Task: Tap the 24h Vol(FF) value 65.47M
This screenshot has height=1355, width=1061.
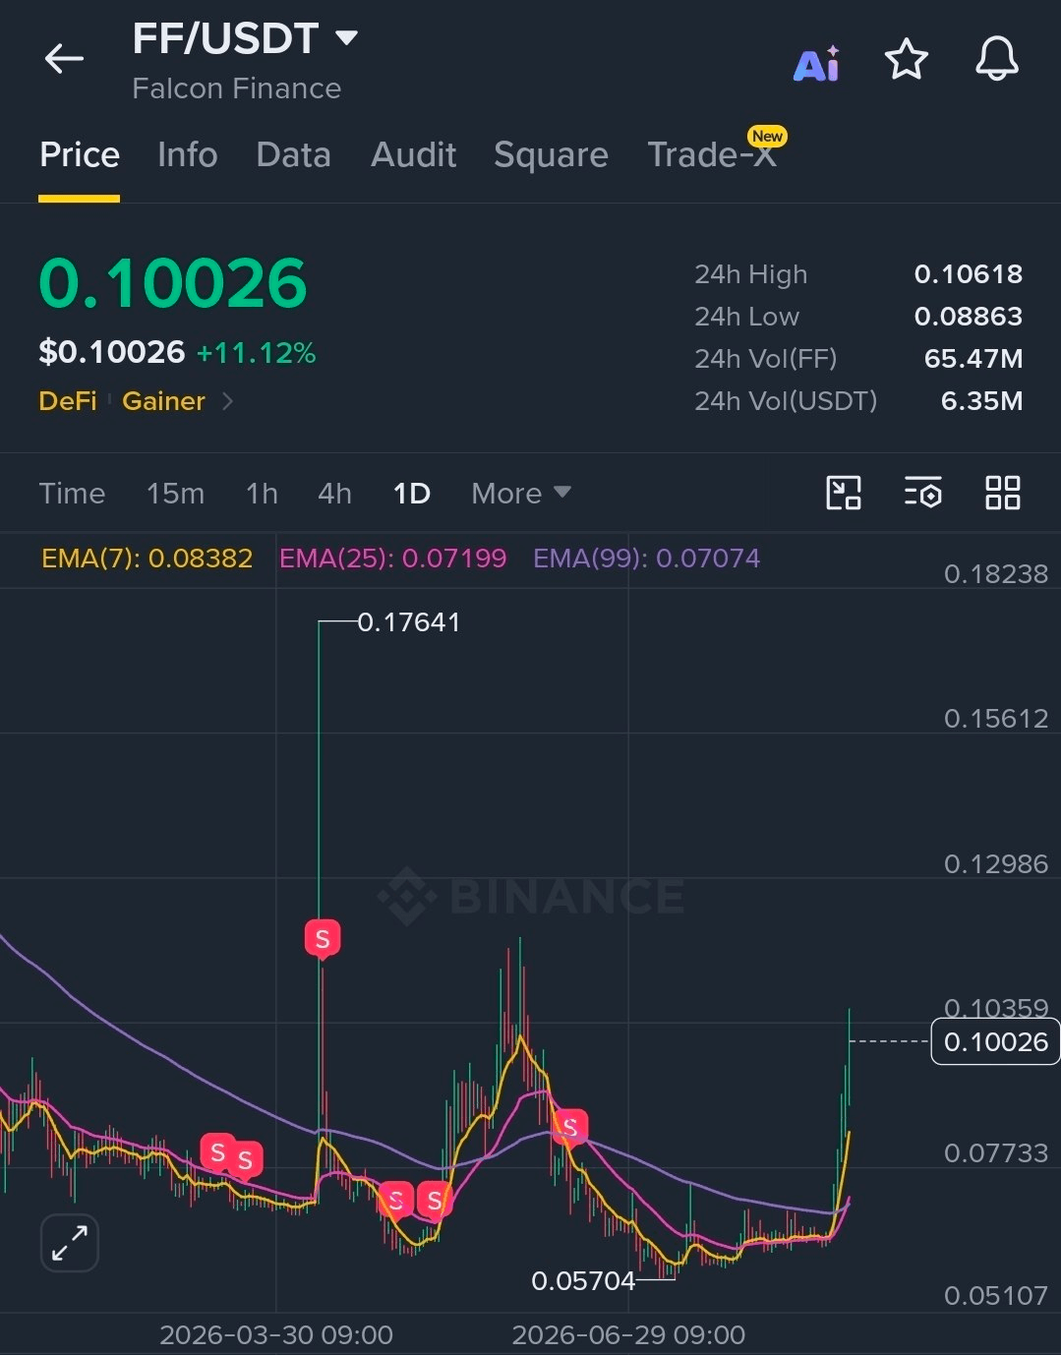Action: (x=973, y=359)
